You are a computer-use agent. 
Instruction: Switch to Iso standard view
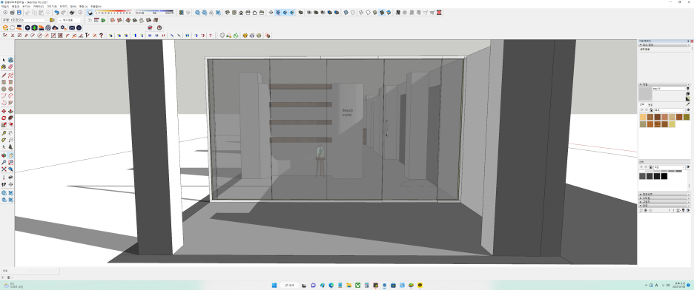coord(227,13)
